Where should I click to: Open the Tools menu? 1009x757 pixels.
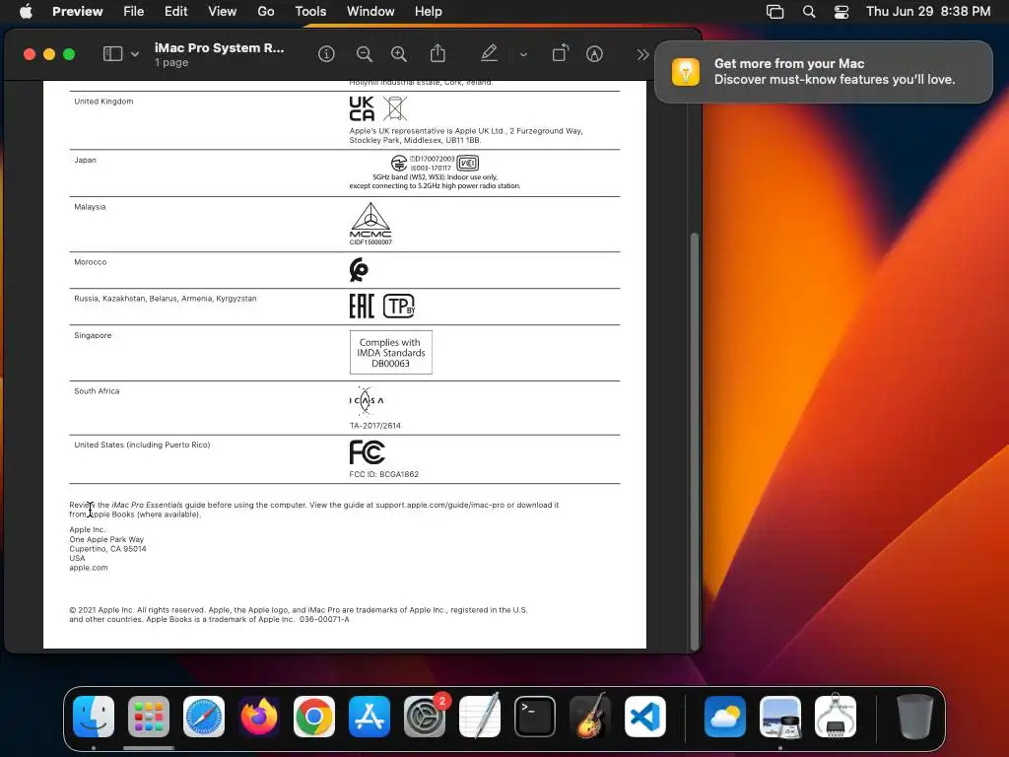[x=310, y=11]
